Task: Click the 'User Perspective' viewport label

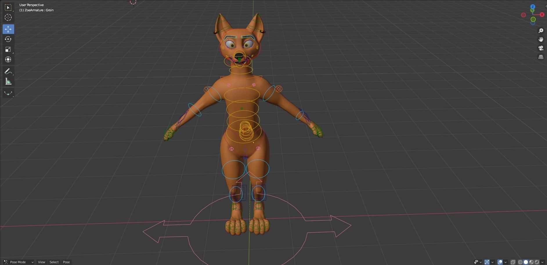Action: point(31,5)
